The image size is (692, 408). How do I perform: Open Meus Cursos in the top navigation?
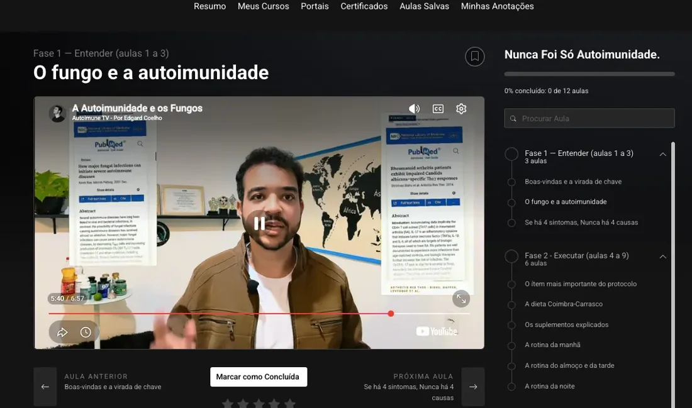click(x=264, y=6)
